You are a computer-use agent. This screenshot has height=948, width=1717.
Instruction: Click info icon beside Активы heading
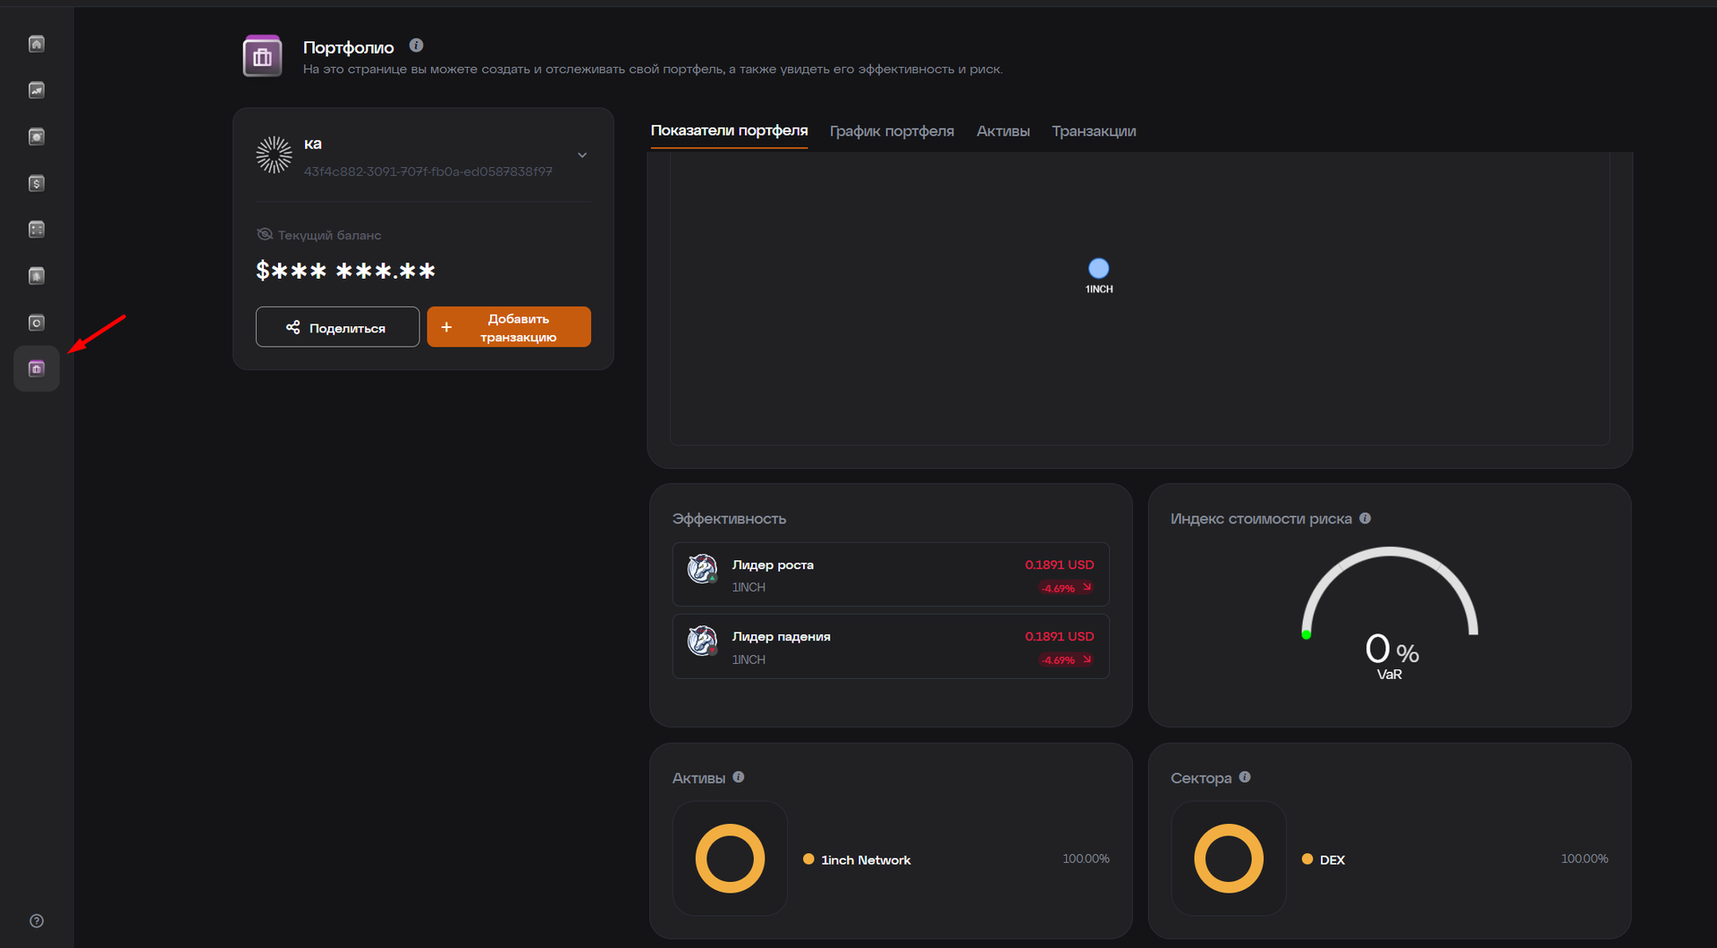[x=739, y=777]
